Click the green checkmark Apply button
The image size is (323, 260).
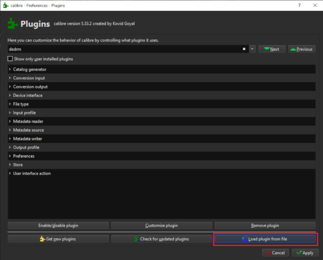tap(305, 252)
